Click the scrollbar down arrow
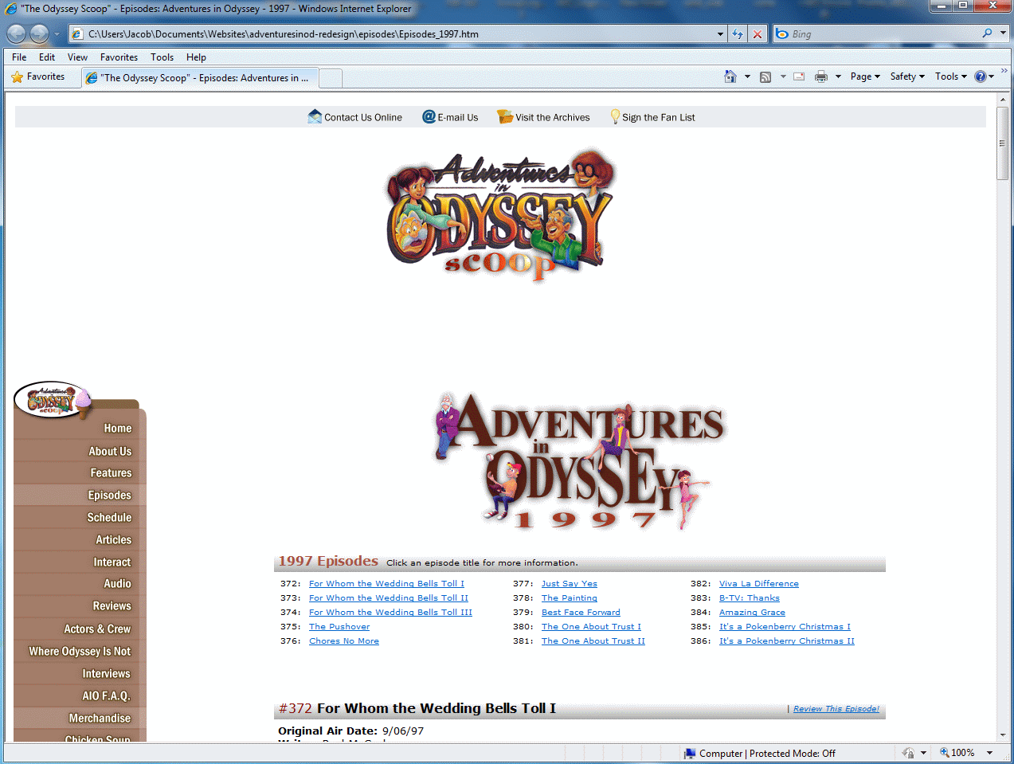This screenshot has width=1014, height=764. pyautogui.click(x=1003, y=736)
